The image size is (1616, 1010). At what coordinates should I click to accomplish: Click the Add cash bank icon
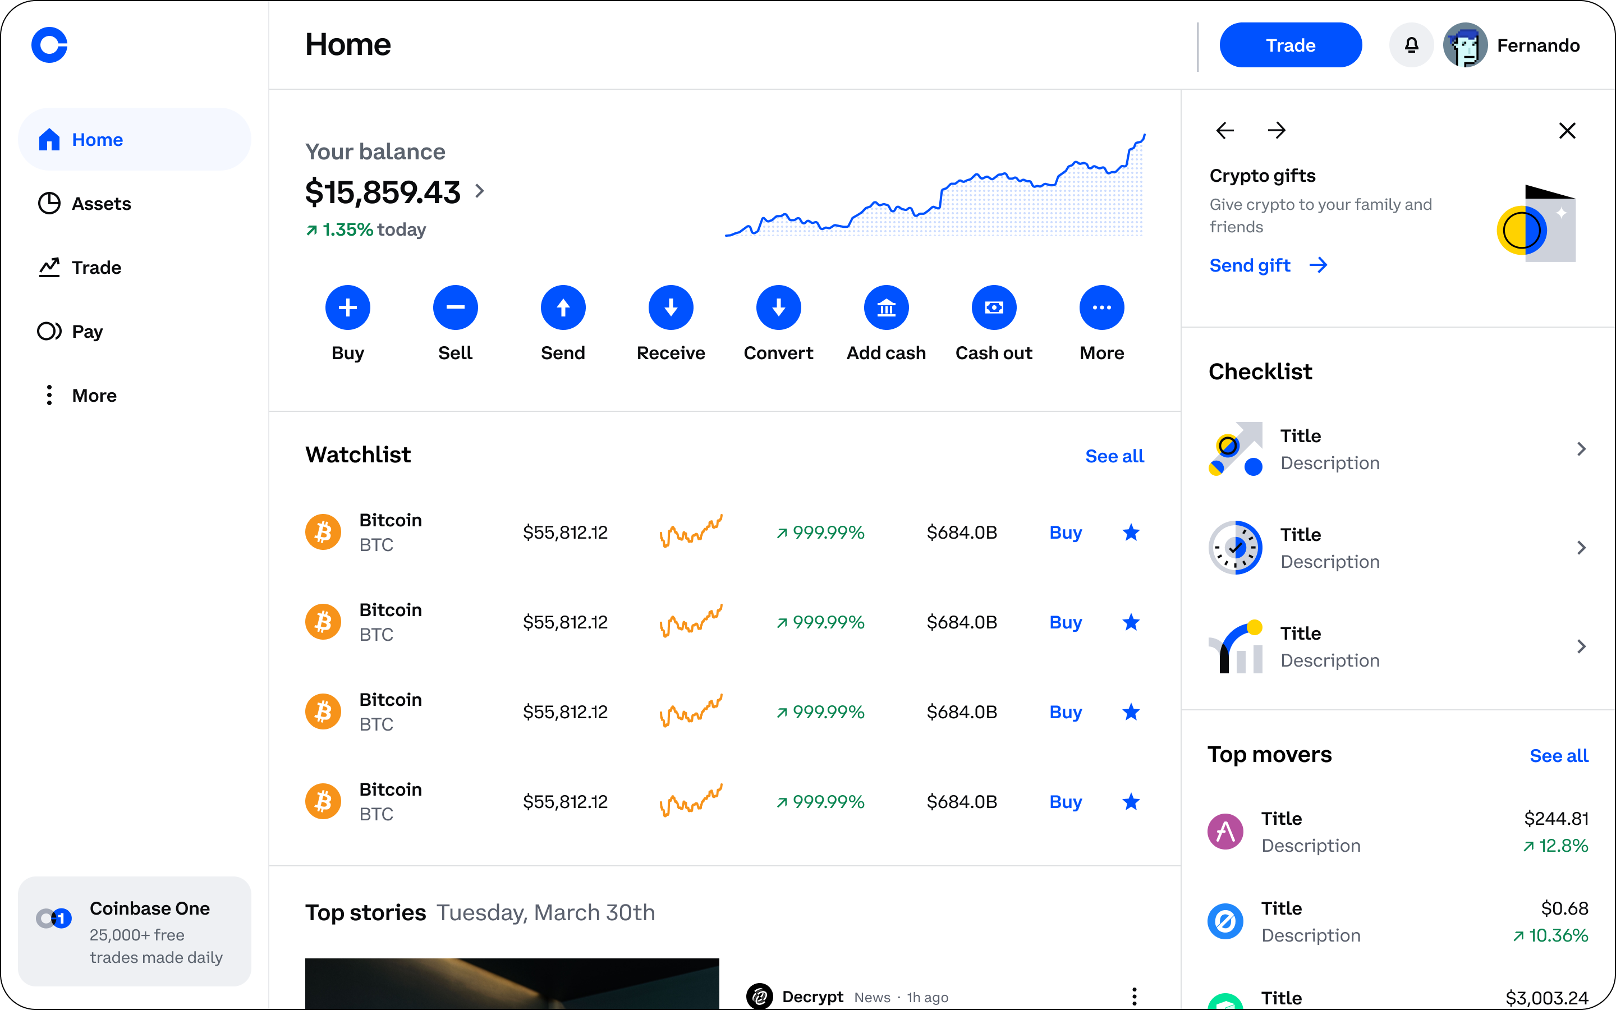tap(886, 307)
